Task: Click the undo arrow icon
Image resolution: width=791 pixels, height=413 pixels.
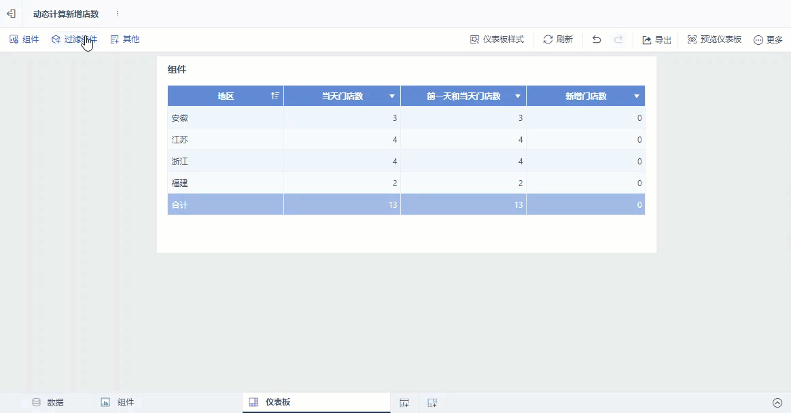Action: [596, 39]
